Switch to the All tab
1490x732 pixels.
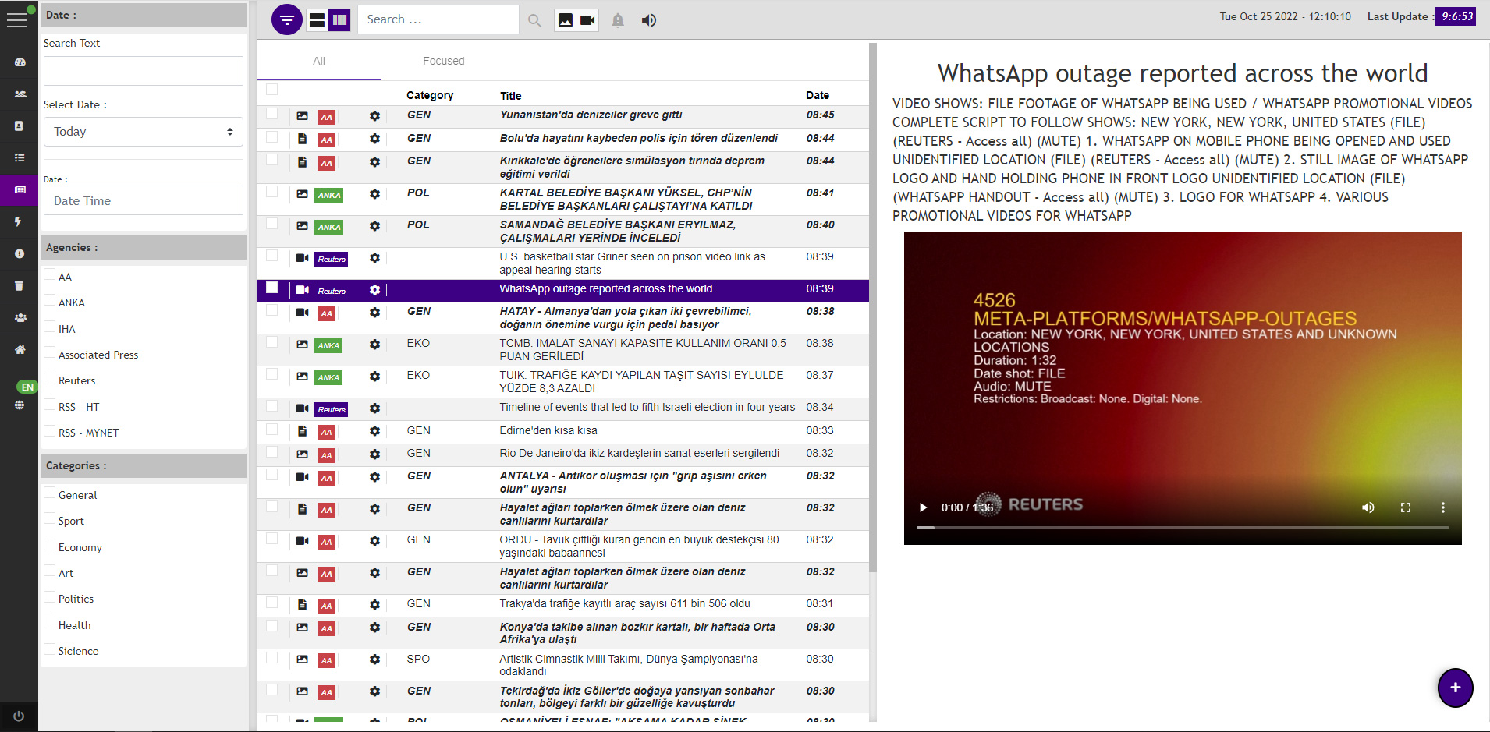coord(319,61)
